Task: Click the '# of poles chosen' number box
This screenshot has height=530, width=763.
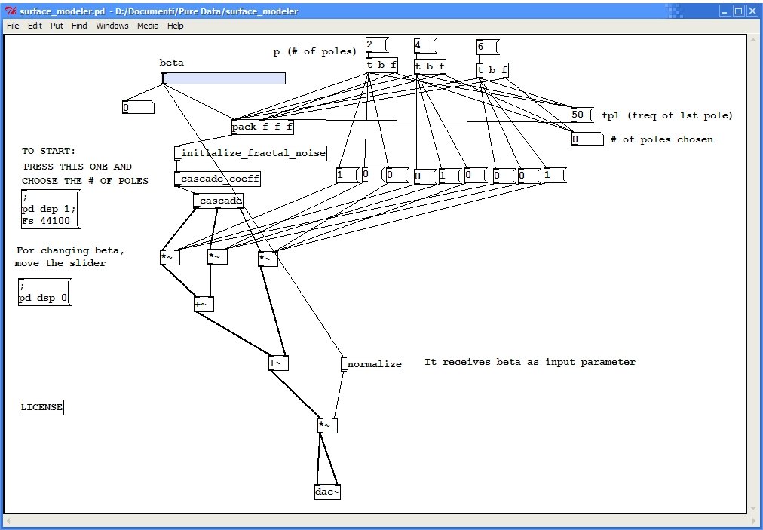Action: (588, 139)
